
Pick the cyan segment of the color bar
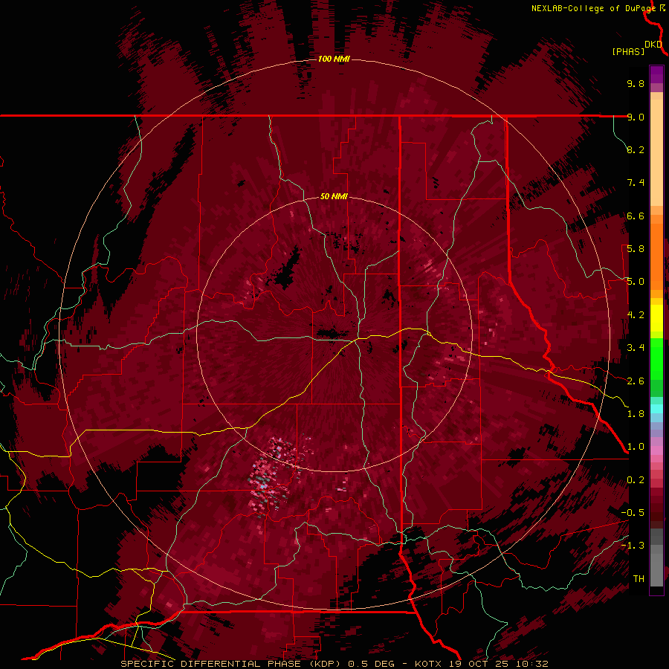(656, 409)
